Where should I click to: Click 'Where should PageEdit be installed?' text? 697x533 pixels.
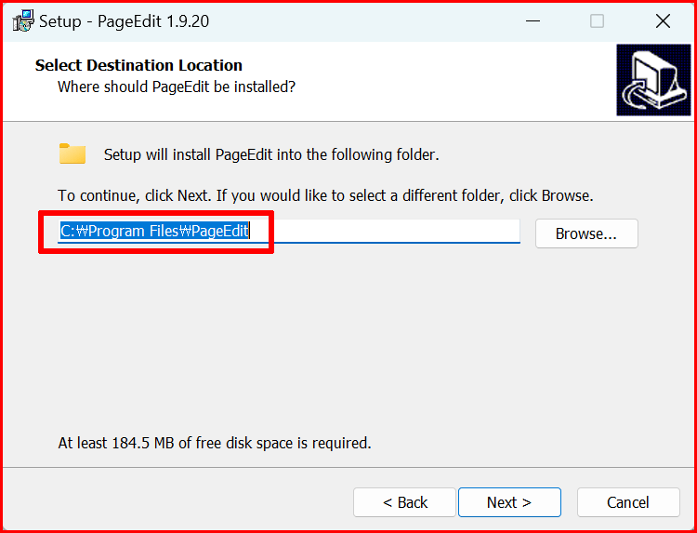click(177, 87)
